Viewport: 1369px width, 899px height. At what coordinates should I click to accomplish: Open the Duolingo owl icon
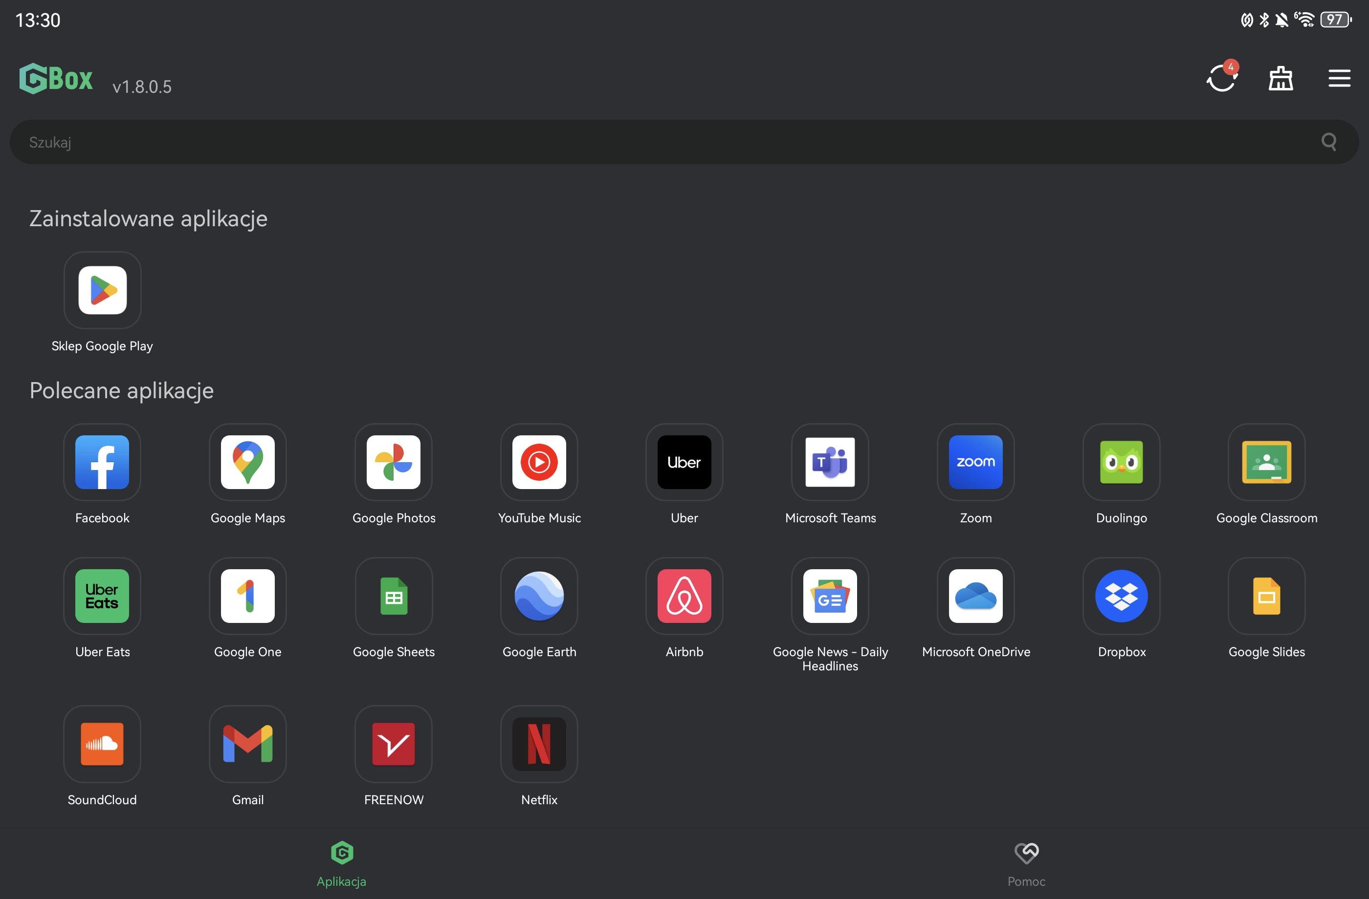(x=1121, y=462)
